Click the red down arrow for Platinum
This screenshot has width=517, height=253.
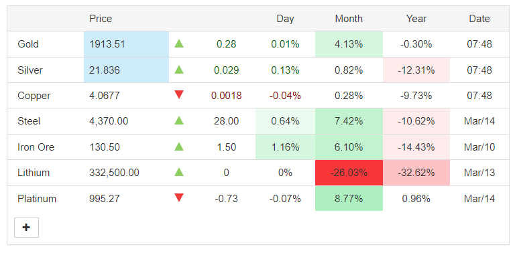tap(179, 197)
